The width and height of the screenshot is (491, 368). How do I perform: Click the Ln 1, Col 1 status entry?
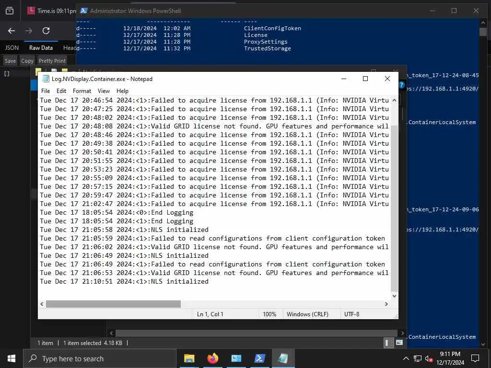210,314
